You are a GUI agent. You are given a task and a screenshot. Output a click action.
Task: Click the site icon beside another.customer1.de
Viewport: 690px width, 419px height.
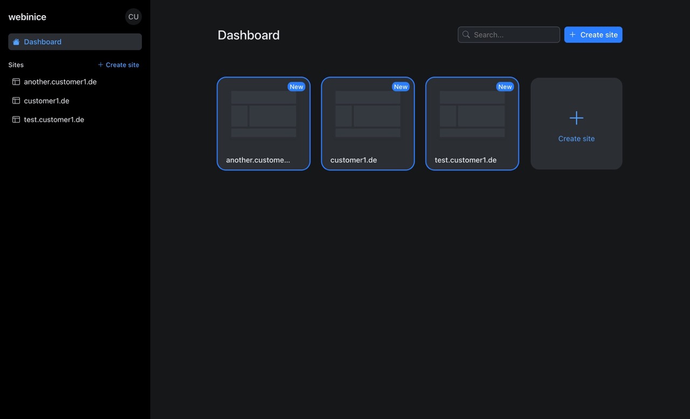[16, 81]
